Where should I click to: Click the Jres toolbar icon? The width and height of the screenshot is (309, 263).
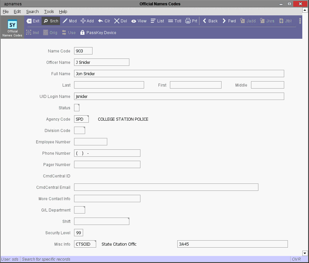[x=267, y=21]
